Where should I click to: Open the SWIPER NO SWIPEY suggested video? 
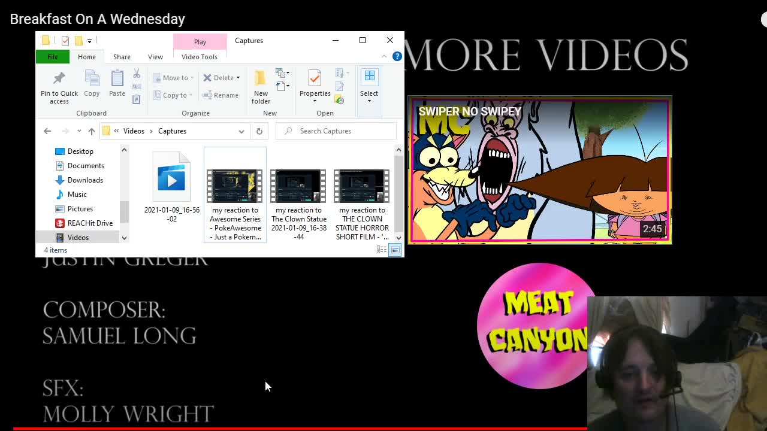tap(539, 171)
